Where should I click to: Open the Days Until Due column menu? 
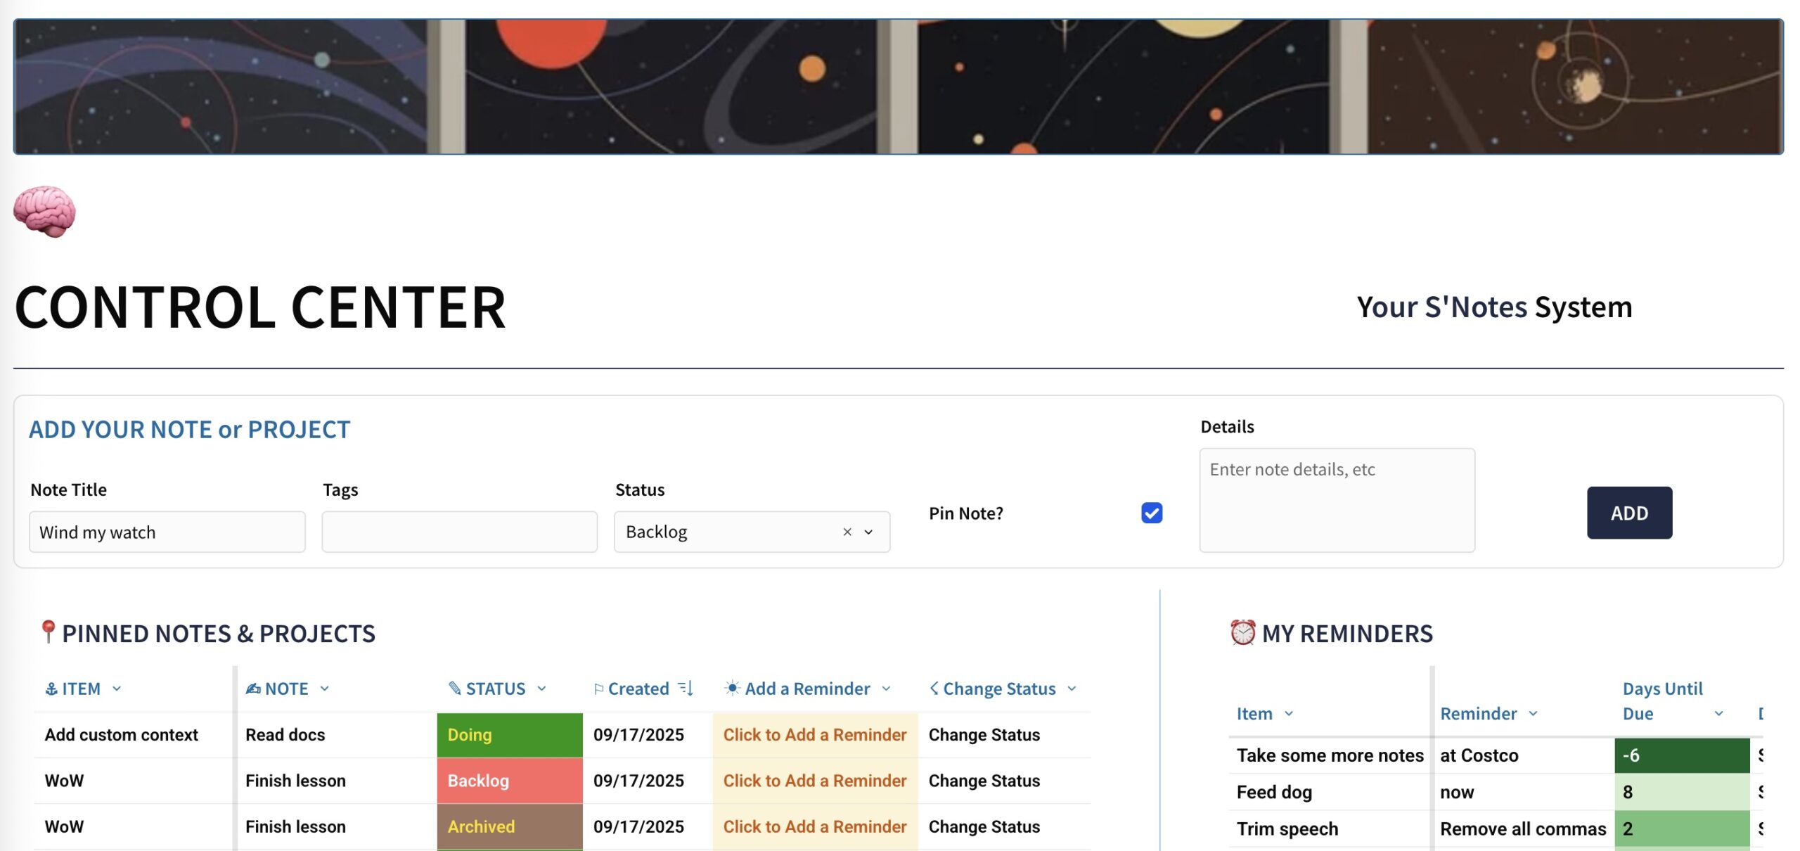point(1718,713)
